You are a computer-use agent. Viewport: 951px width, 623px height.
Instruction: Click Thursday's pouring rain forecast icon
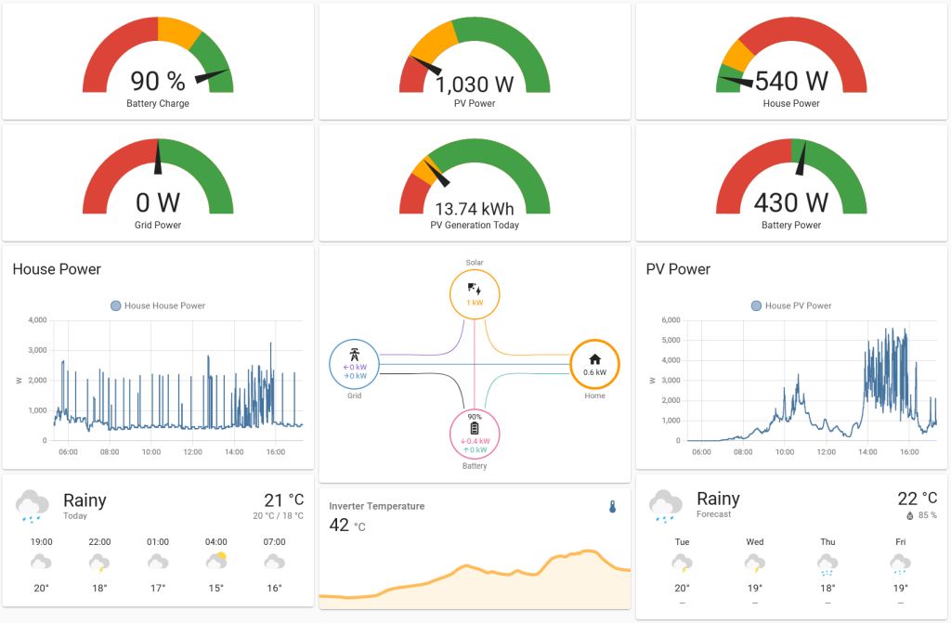click(x=827, y=565)
